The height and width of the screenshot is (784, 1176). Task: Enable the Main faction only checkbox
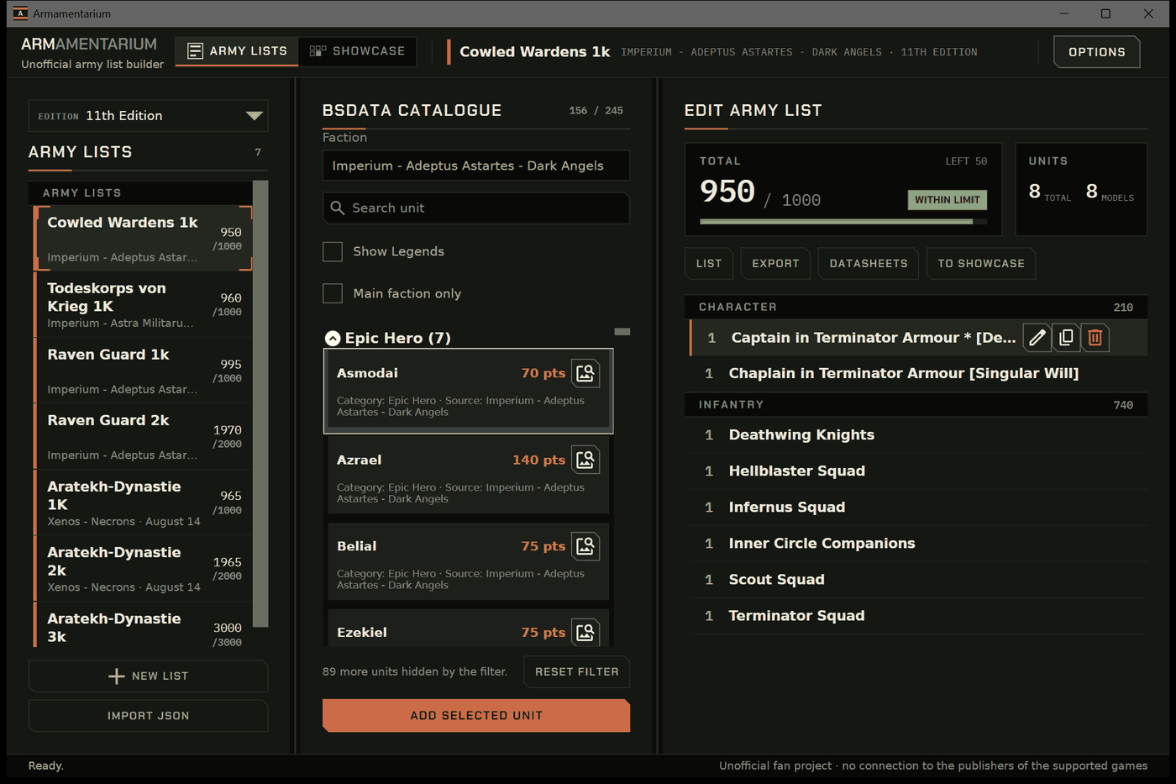(x=333, y=293)
